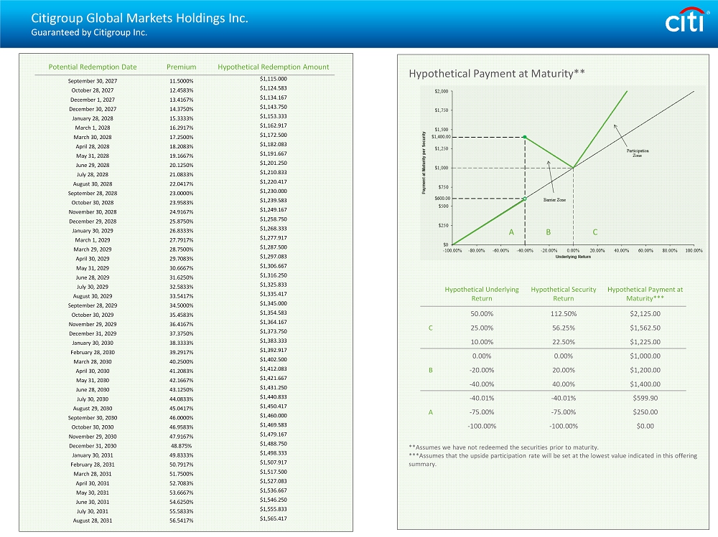Click redemption amount '$1,143.750'
The image size is (718, 537).
(274, 107)
